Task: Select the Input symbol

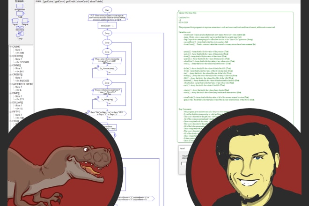Action: click(x=15, y=21)
